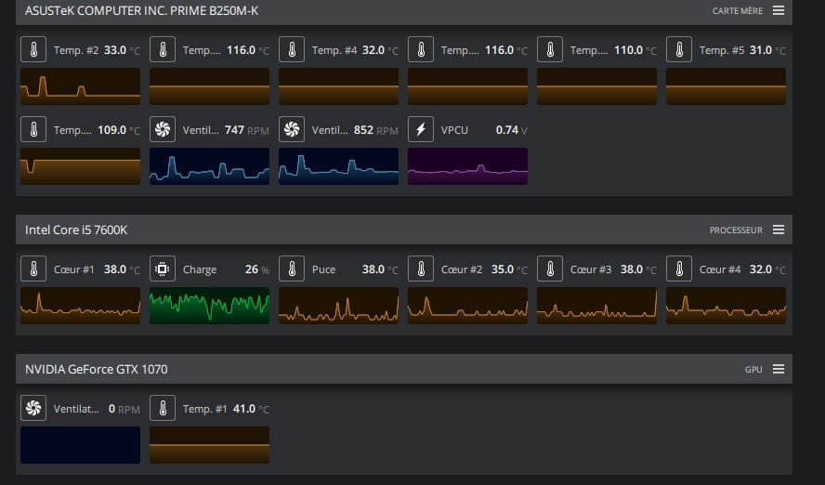This screenshot has width=825, height=485.
Task: Click the Cœur #3 sensor label
Action: (590, 269)
